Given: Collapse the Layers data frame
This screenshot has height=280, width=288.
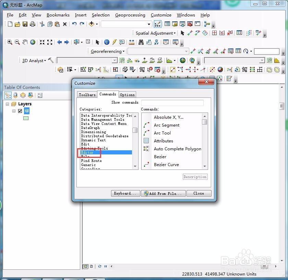Looking at the screenshot, I should pos(7,104).
